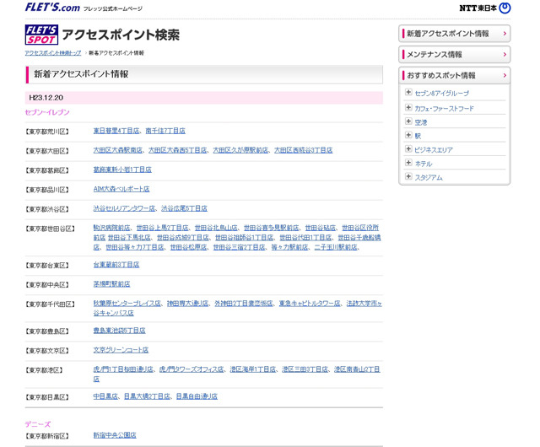This screenshot has height=447, width=540.
Task: Open おすすめスポット情報 sidebar button
Action: [455, 75]
